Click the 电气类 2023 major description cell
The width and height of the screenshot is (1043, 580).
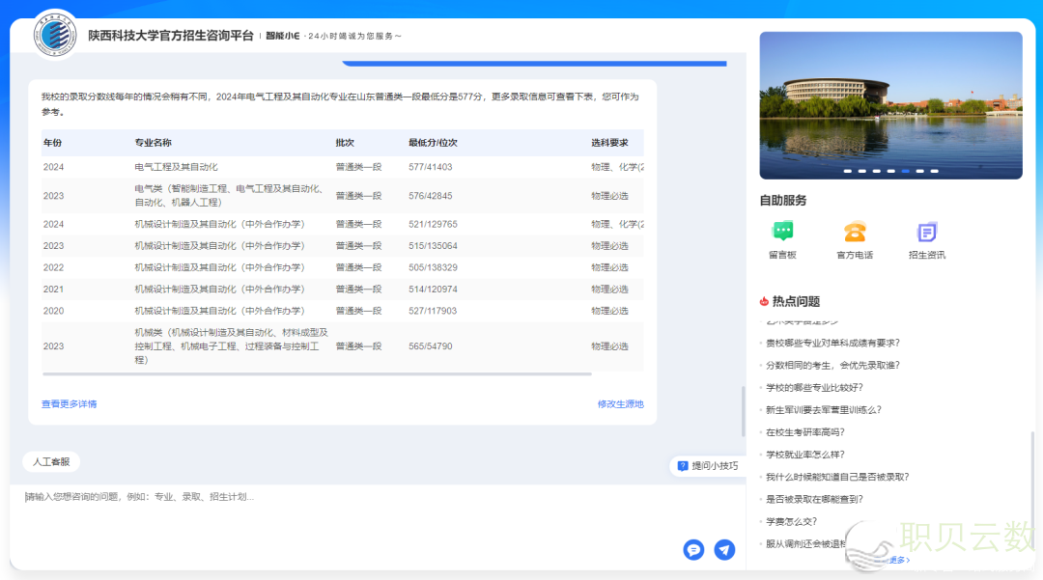[231, 195]
